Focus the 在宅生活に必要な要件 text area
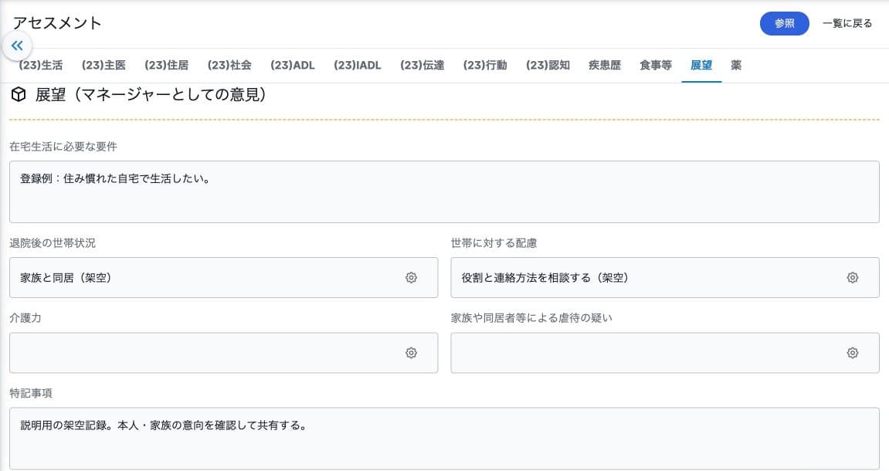Image resolution: width=889 pixels, height=471 pixels. 444,191
